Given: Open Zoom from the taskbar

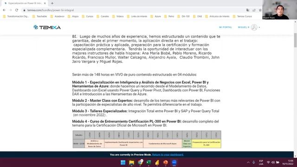Looking at the screenshot, I should click(174, 162).
